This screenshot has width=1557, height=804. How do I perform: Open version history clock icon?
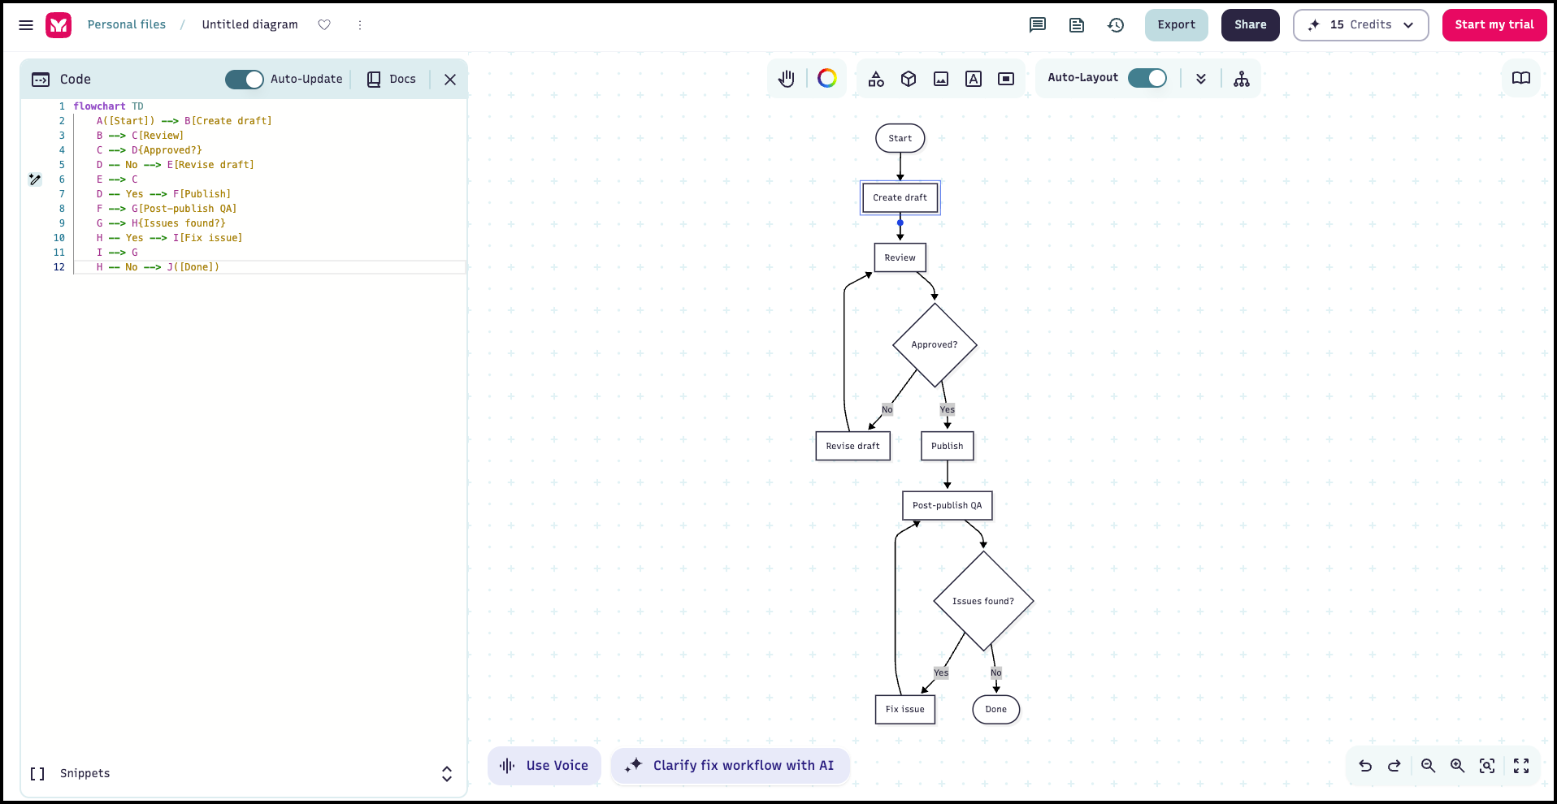tap(1116, 25)
